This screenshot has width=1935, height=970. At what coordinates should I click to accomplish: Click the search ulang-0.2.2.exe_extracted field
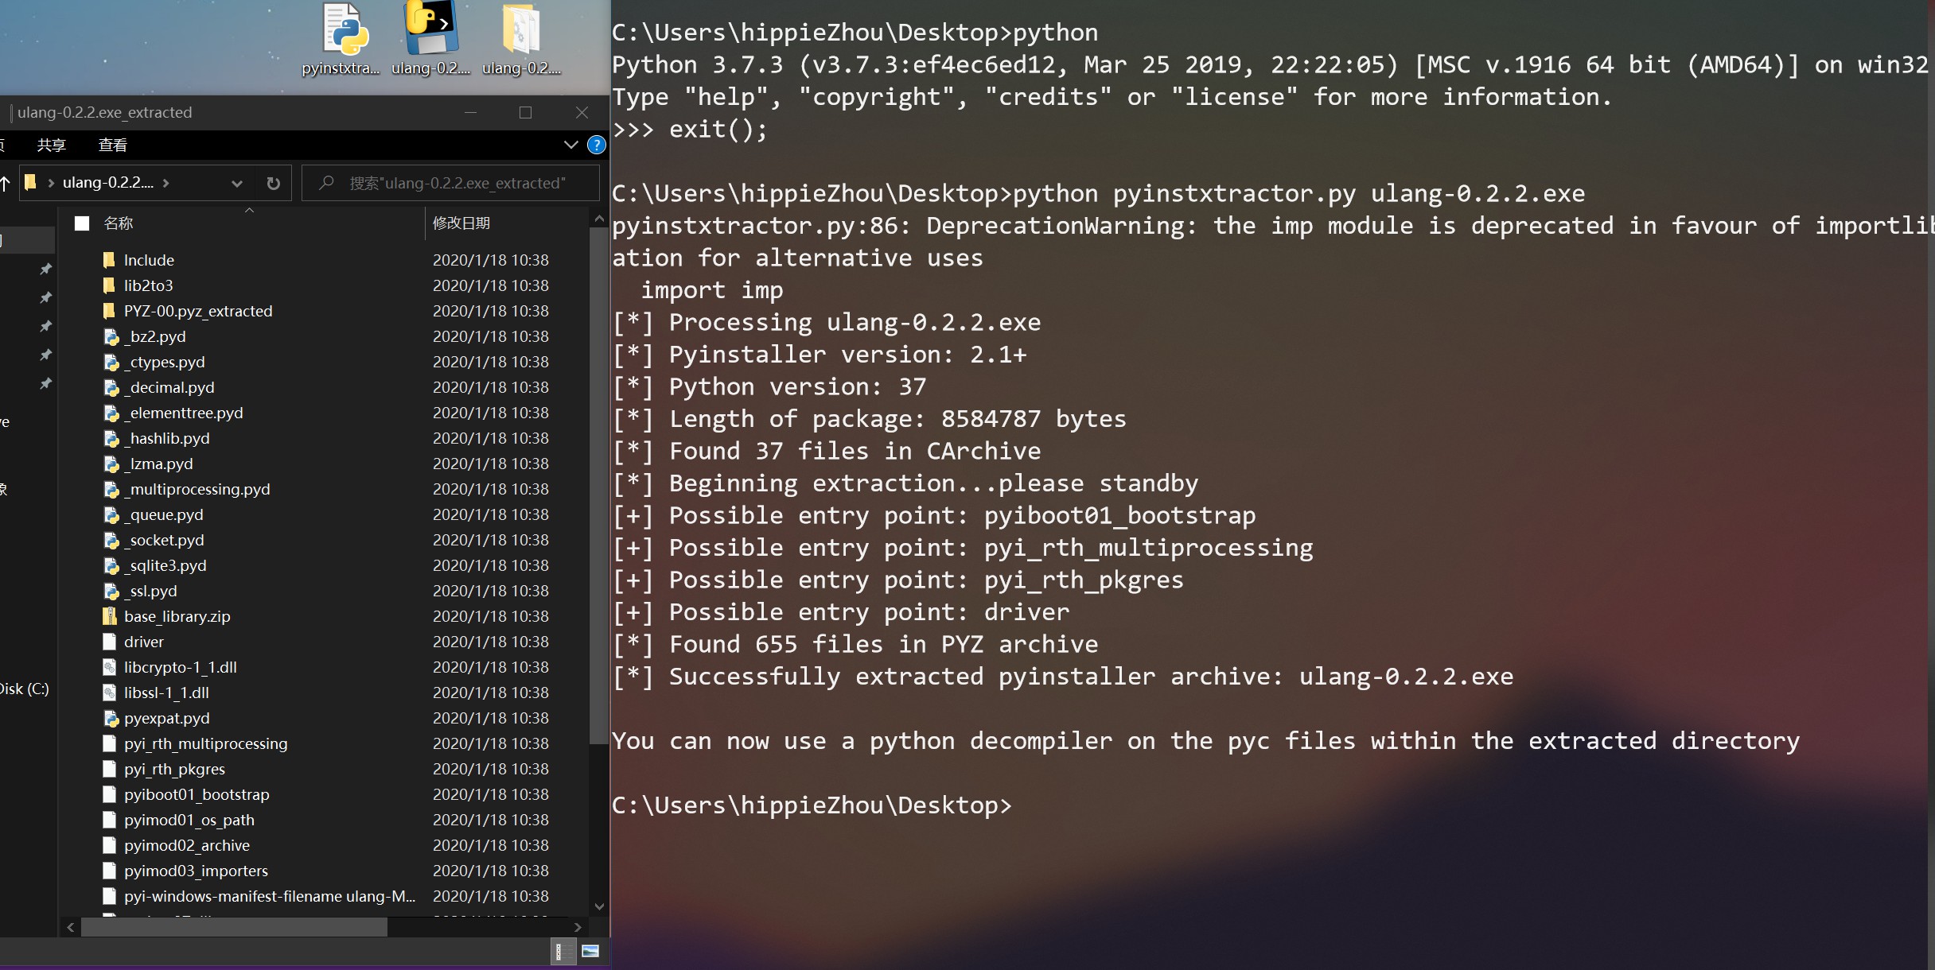(x=450, y=184)
